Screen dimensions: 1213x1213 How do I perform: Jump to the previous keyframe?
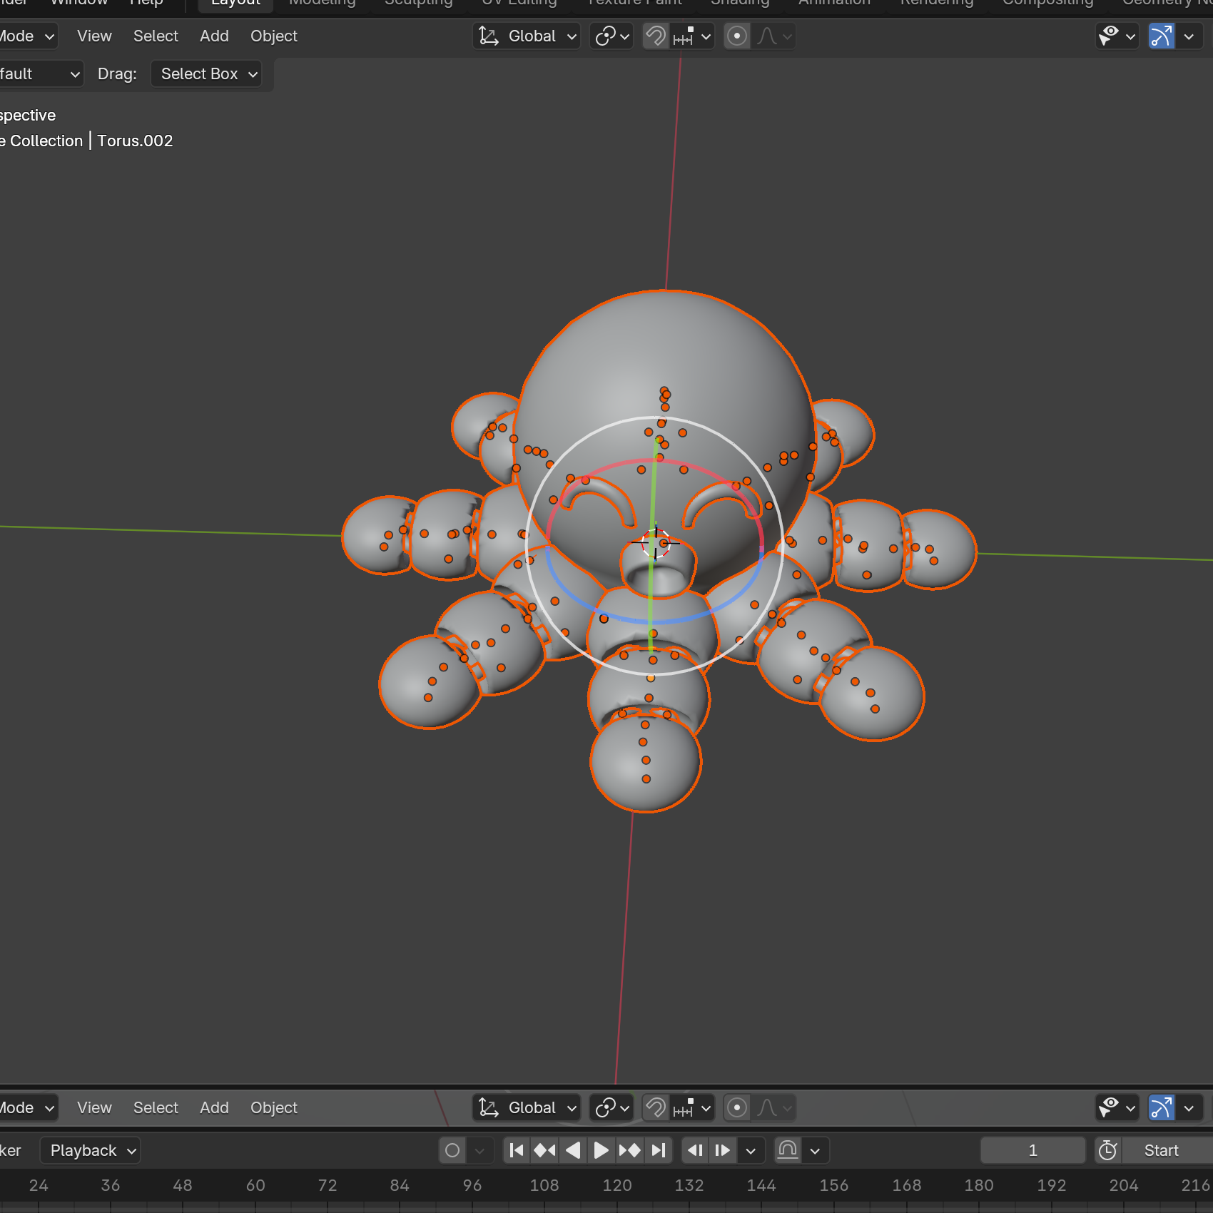coord(545,1150)
